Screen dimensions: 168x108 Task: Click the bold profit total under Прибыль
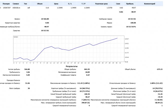pos(133,12)
